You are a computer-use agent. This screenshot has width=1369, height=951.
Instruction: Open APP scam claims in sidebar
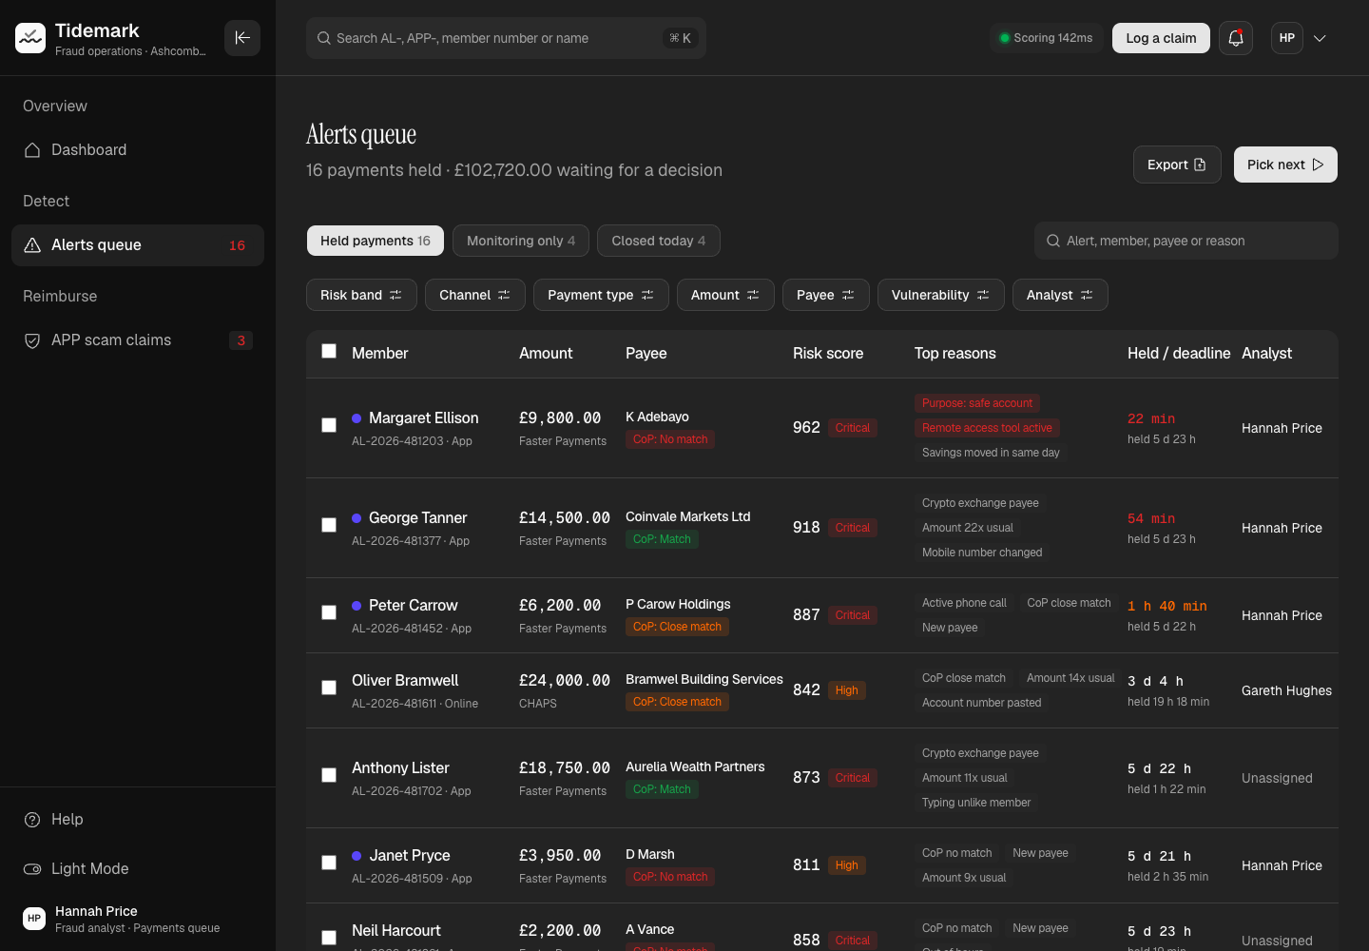point(138,340)
